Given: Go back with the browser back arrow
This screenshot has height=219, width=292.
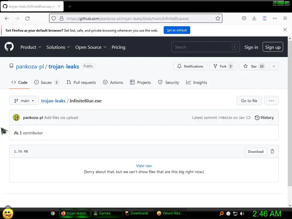Looking at the screenshot, I should click(x=7, y=19).
